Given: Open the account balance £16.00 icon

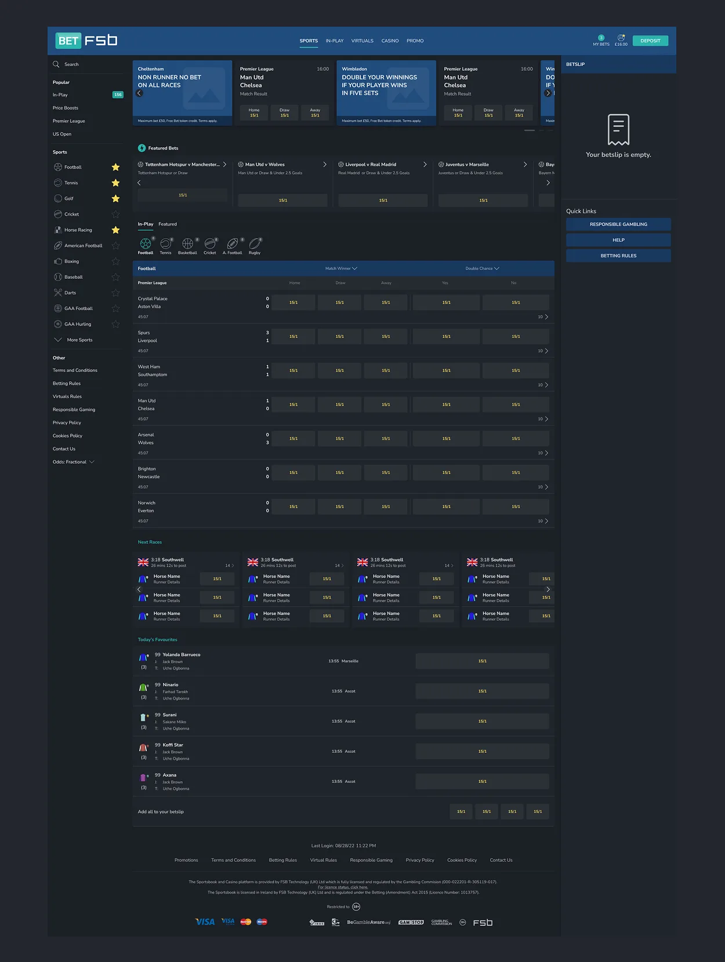Looking at the screenshot, I should tap(621, 41).
